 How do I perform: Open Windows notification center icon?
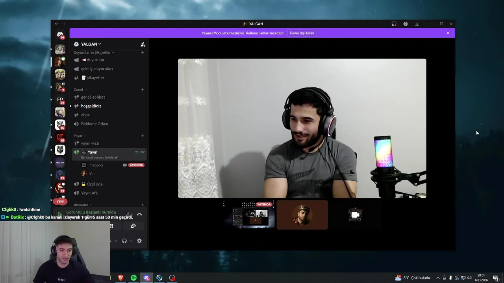pyautogui.click(x=496, y=278)
